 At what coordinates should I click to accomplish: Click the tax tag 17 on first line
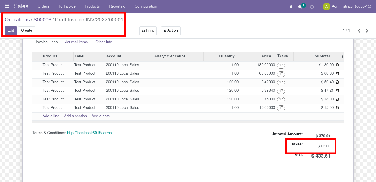pos(281,65)
